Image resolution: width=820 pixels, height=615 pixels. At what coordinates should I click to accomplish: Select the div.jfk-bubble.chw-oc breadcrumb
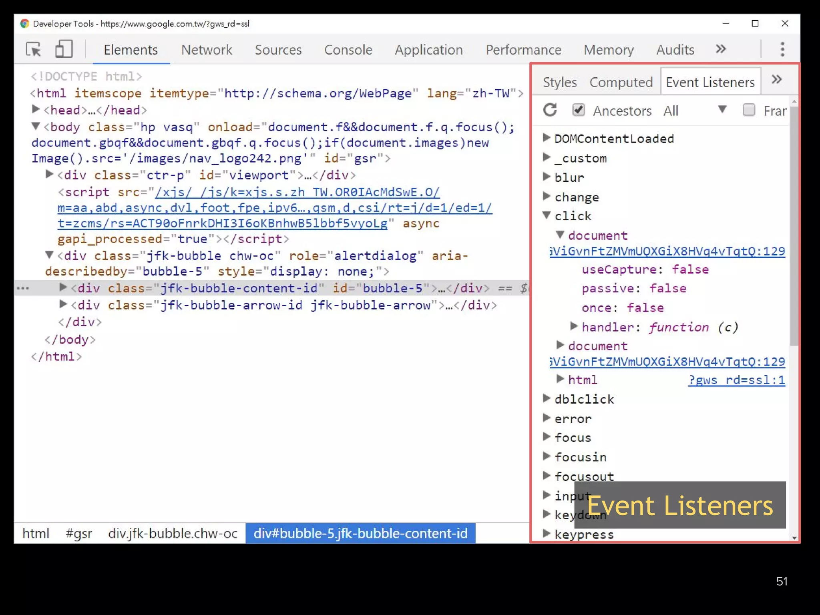173,533
